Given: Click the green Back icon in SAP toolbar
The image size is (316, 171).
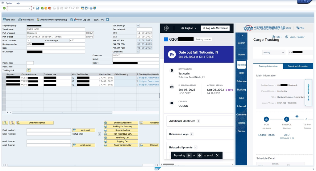Looking at the screenshot, I should (42, 8).
